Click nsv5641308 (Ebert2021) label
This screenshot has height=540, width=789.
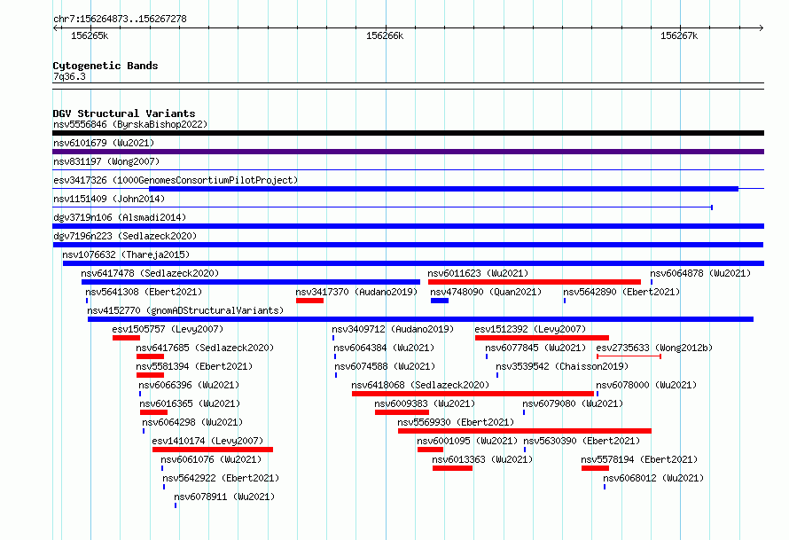click(x=144, y=292)
